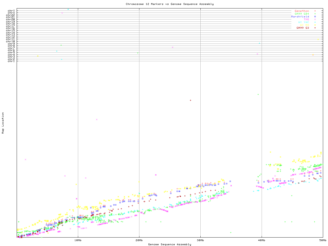328x246 pixels.
Task: Click the Marshfield square marker in legend
Action: (x=315, y=17)
